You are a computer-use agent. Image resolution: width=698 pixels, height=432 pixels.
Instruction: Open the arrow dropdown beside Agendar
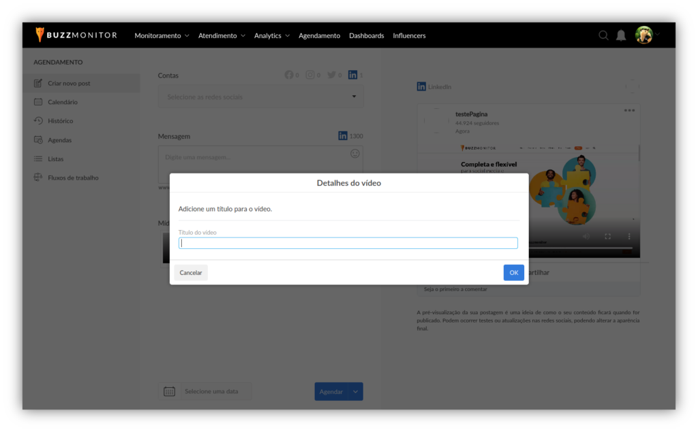[356, 392]
